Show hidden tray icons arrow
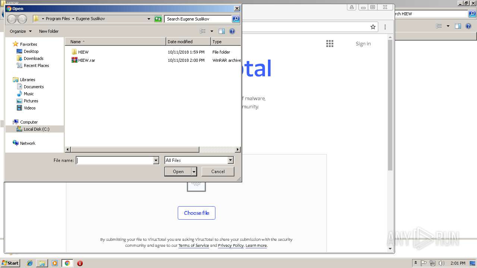Image resolution: width=477 pixels, height=268 pixels. coord(416,263)
